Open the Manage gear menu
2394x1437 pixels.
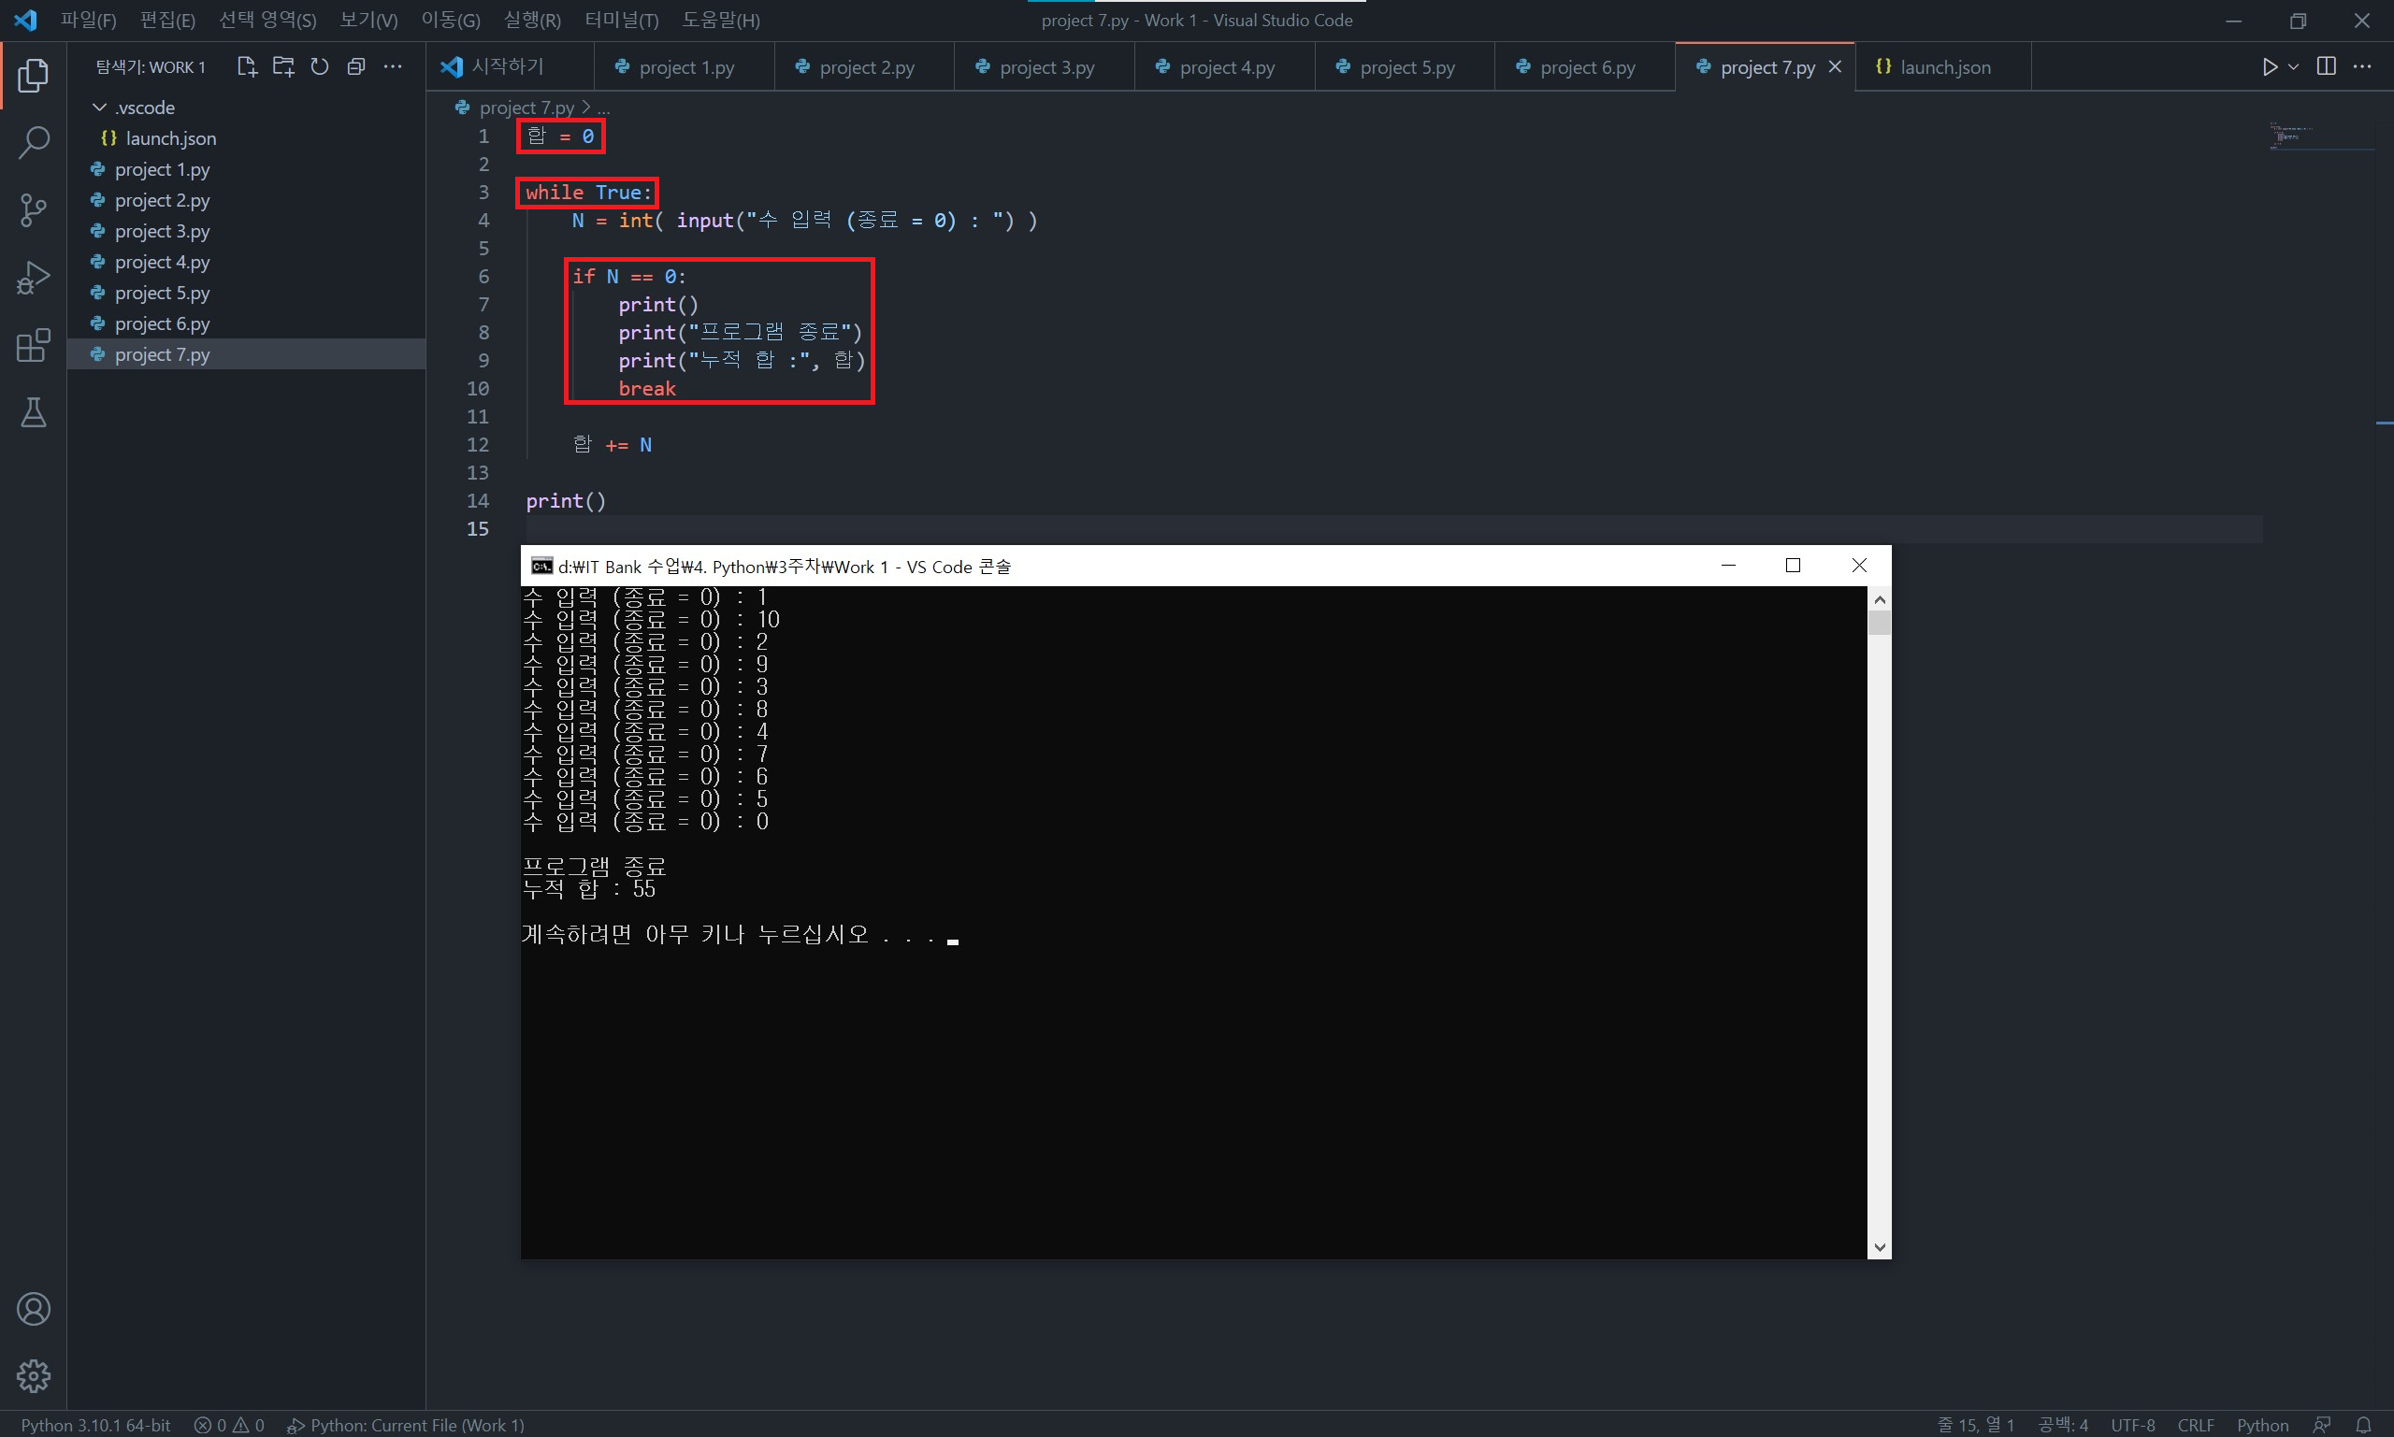(33, 1375)
